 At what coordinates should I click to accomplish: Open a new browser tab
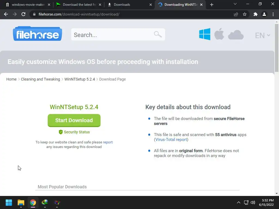[211, 5]
